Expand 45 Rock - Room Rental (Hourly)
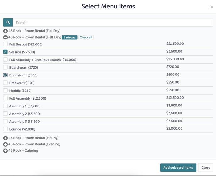Screen dimensions: 216x176 [x=5, y=138]
